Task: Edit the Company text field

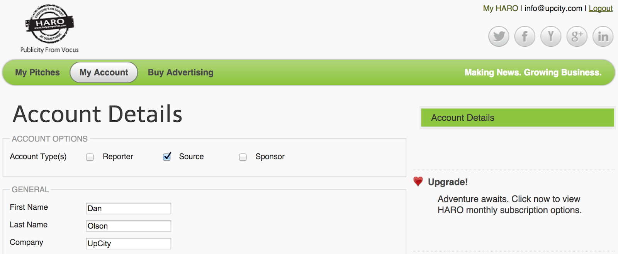Action: (128, 244)
